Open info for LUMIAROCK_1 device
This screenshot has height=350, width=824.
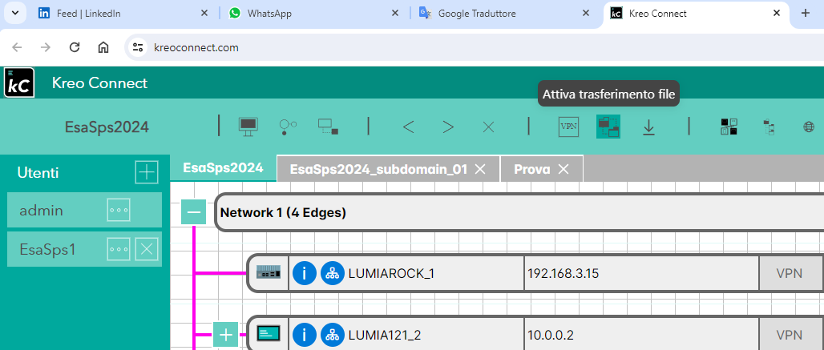pos(305,273)
